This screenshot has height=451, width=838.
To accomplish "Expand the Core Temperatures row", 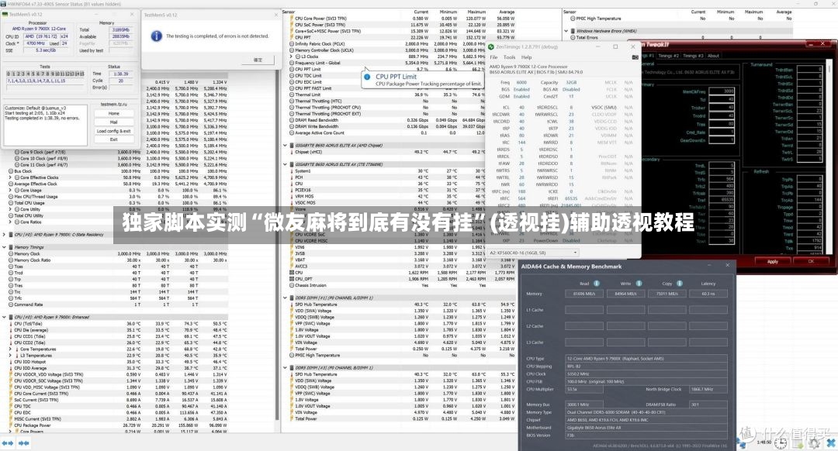I will 10,349.
